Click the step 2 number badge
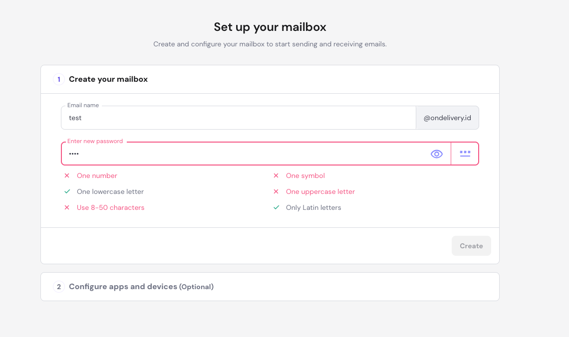Viewport: 569px width, 337px height. [x=59, y=287]
